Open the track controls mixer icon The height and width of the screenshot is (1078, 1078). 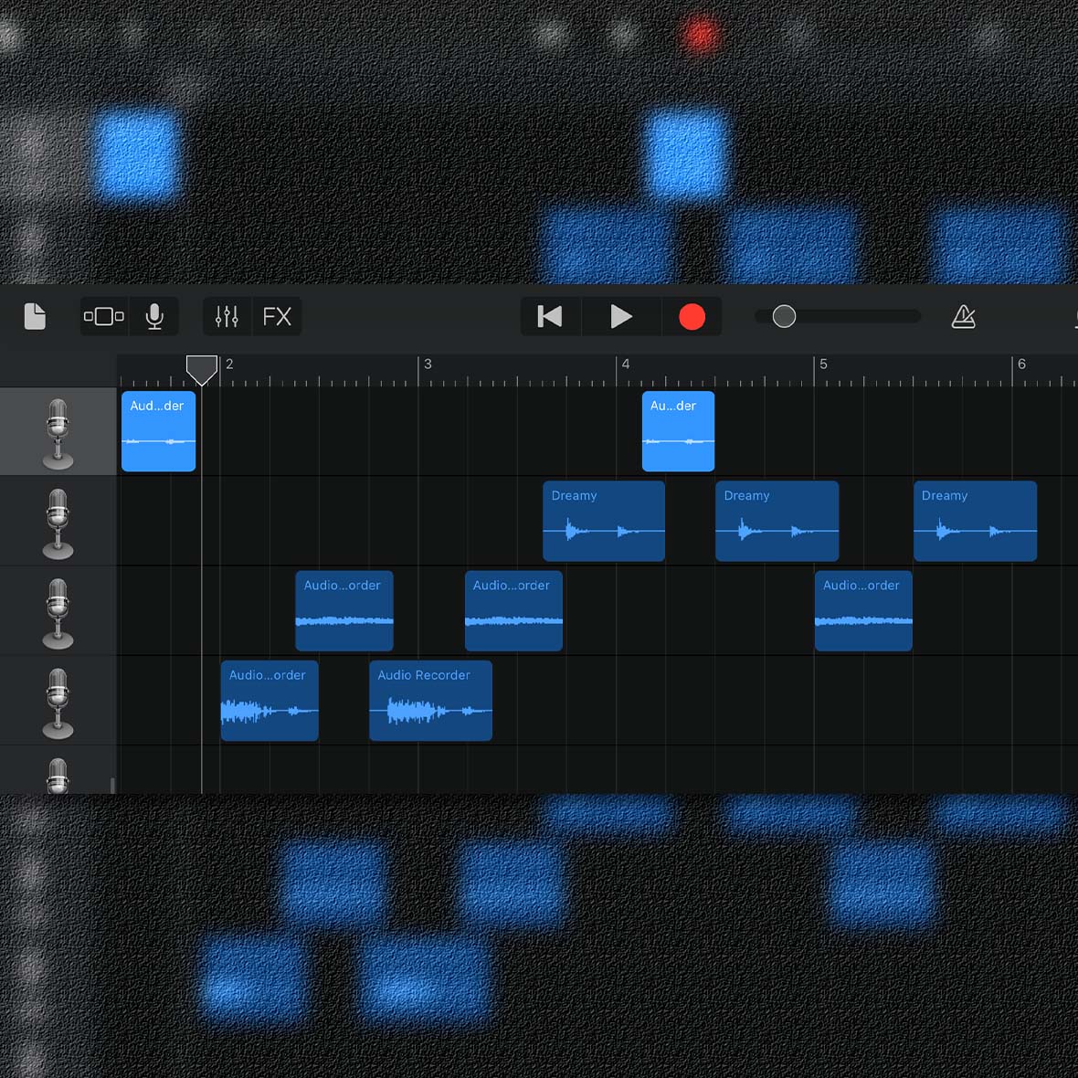[x=227, y=316]
